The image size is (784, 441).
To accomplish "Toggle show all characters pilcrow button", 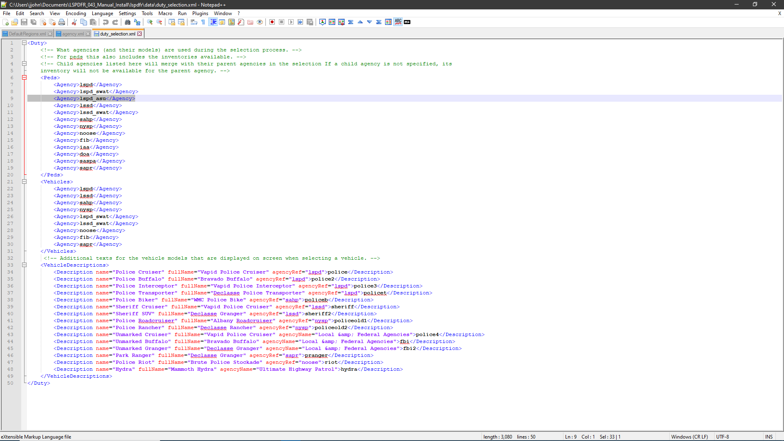I will pos(203,22).
